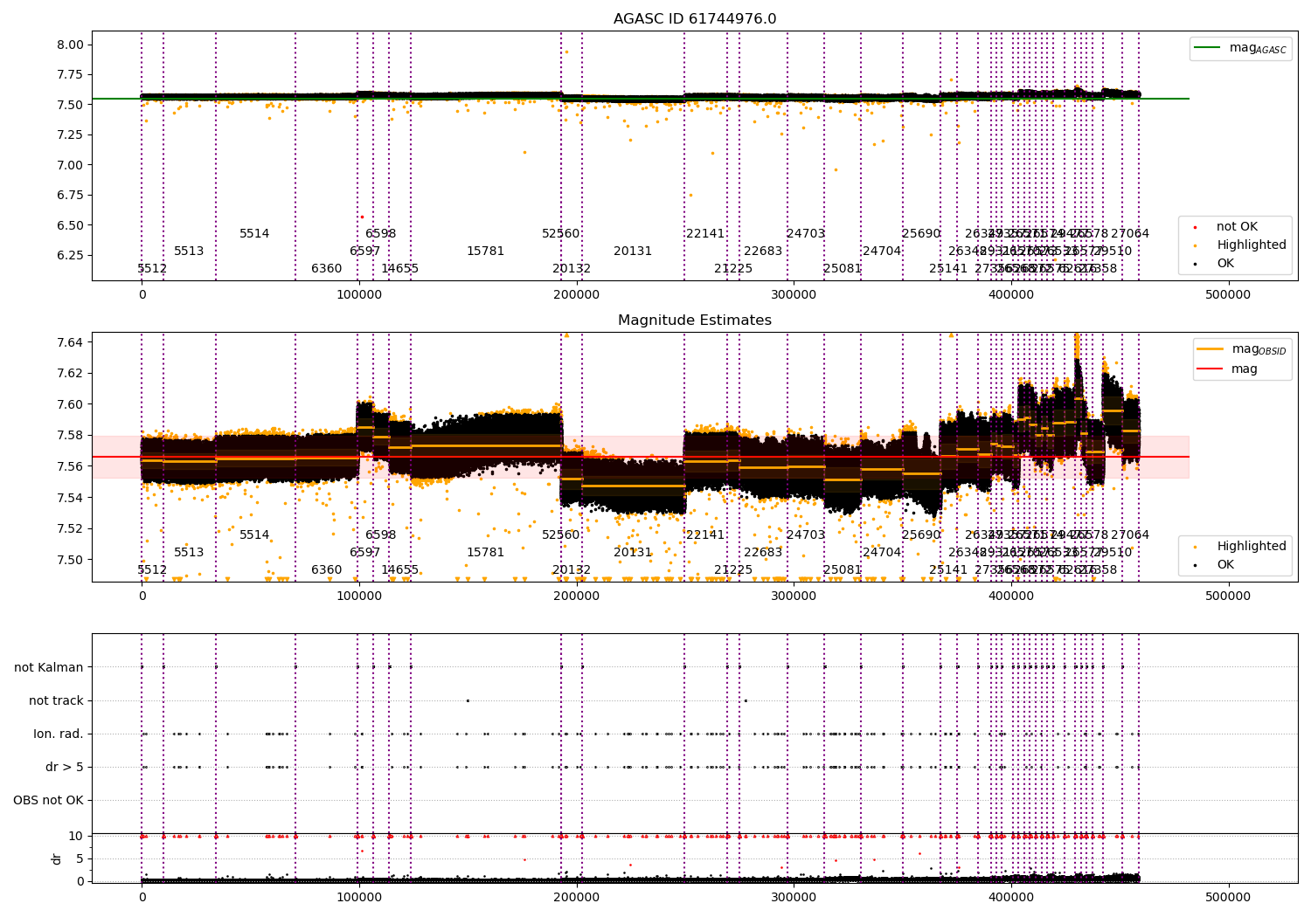Image resolution: width=1311 pixels, height=917 pixels.
Task: Click the y-axis tick label 7.64
Action: coord(70,342)
